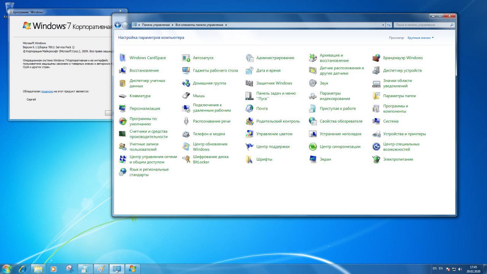This screenshot has height=274, width=487.
Task: Open the Система icon
Action: (x=376, y=121)
